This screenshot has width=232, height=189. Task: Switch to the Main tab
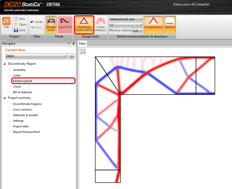coord(82,44)
